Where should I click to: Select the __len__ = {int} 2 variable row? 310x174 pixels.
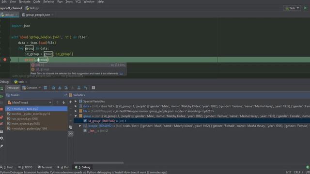coord(192,130)
